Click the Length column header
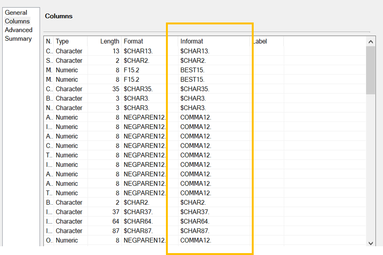Viewport: 383px width, 255px height. pyautogui.click(x=110, y=41)
